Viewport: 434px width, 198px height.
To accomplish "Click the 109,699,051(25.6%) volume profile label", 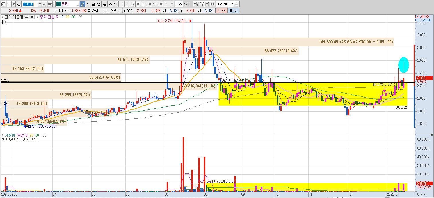I will 356,42.
